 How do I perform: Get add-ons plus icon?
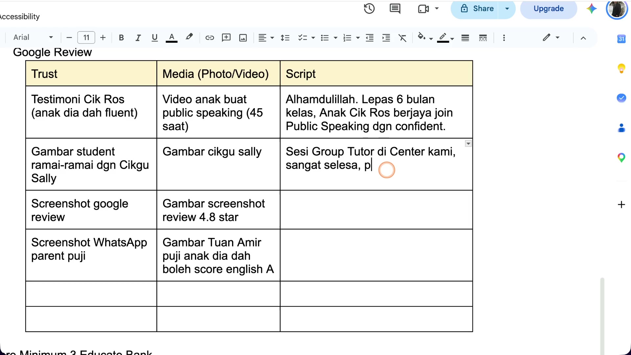(621, 204)
